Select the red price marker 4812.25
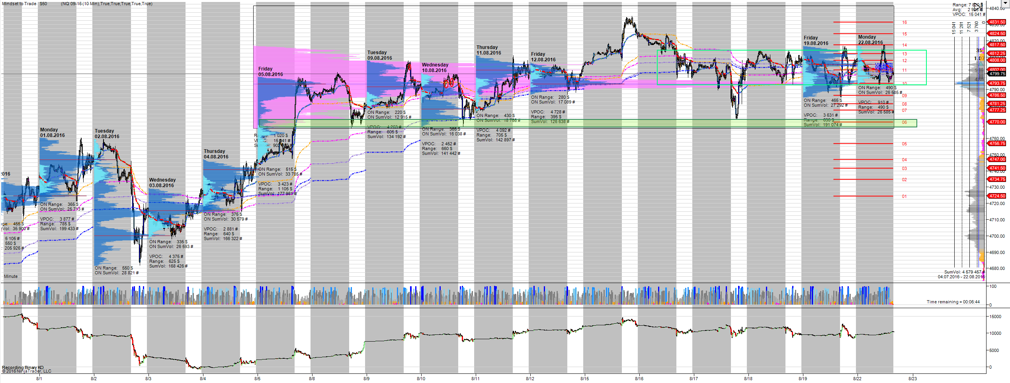This screenshot has width=1010, height=383. pyautogui.click(x=997, y=53)
